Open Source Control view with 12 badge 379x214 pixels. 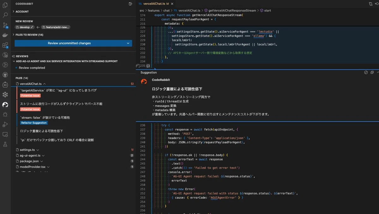click(5, 25)
